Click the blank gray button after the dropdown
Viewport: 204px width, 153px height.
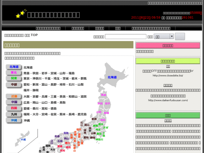tap(180, 36)
